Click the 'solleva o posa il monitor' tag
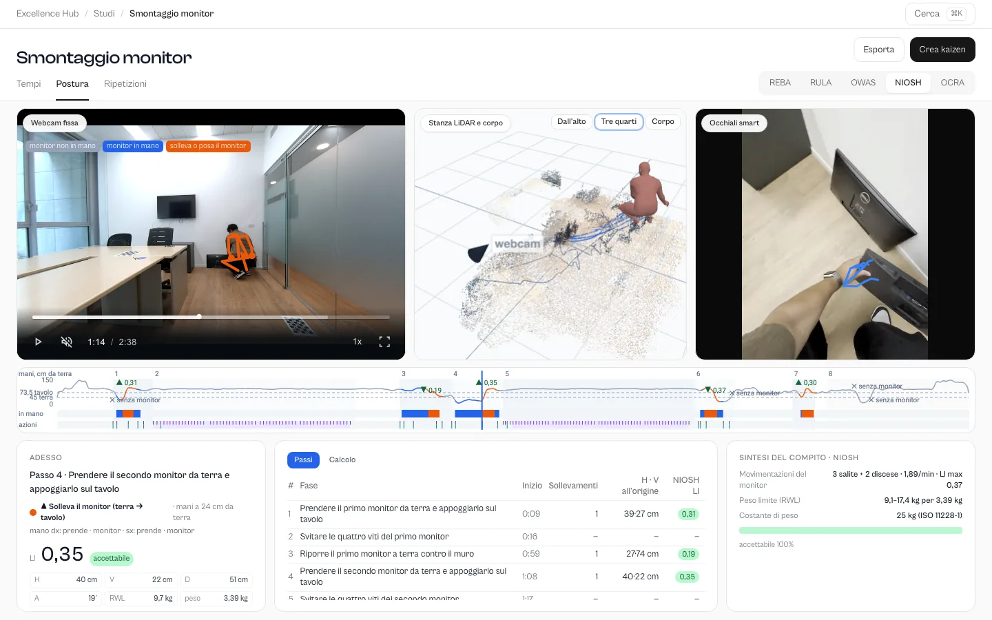Image resolution: width=992 pixels, height=620 pixels. pos(208,146)
